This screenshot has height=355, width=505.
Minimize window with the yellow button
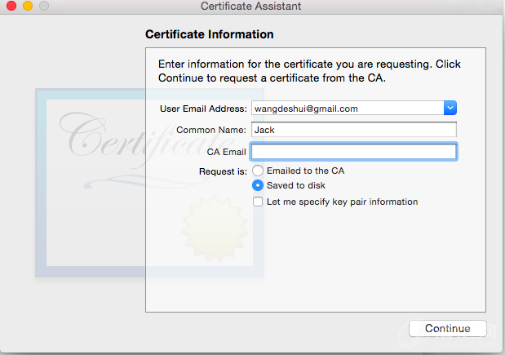click(x=27, y=7)
